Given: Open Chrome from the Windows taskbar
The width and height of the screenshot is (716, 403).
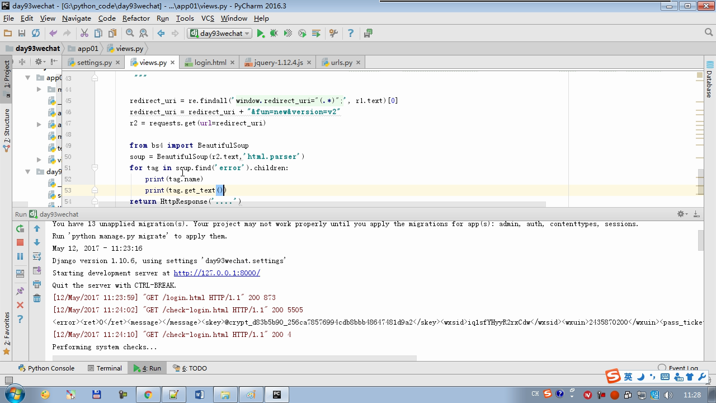Looking at the screenshot, I should click(x=148, y=395).
